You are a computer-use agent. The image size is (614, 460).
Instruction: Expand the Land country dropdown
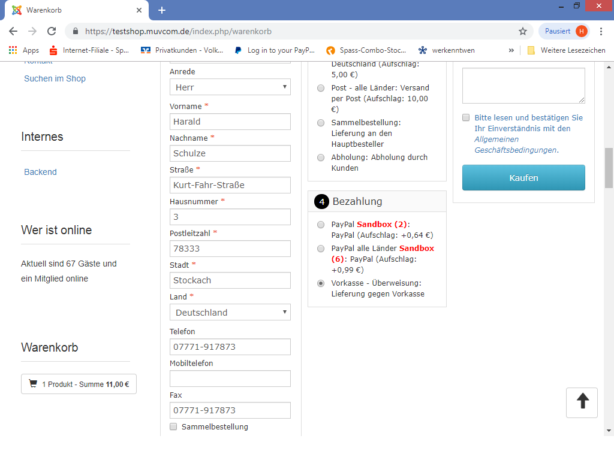[x=230, y=312]
